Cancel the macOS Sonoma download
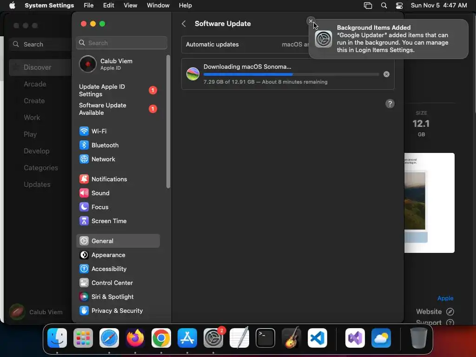Viewport: 476px width, 357px height. [x=386, y=74]
